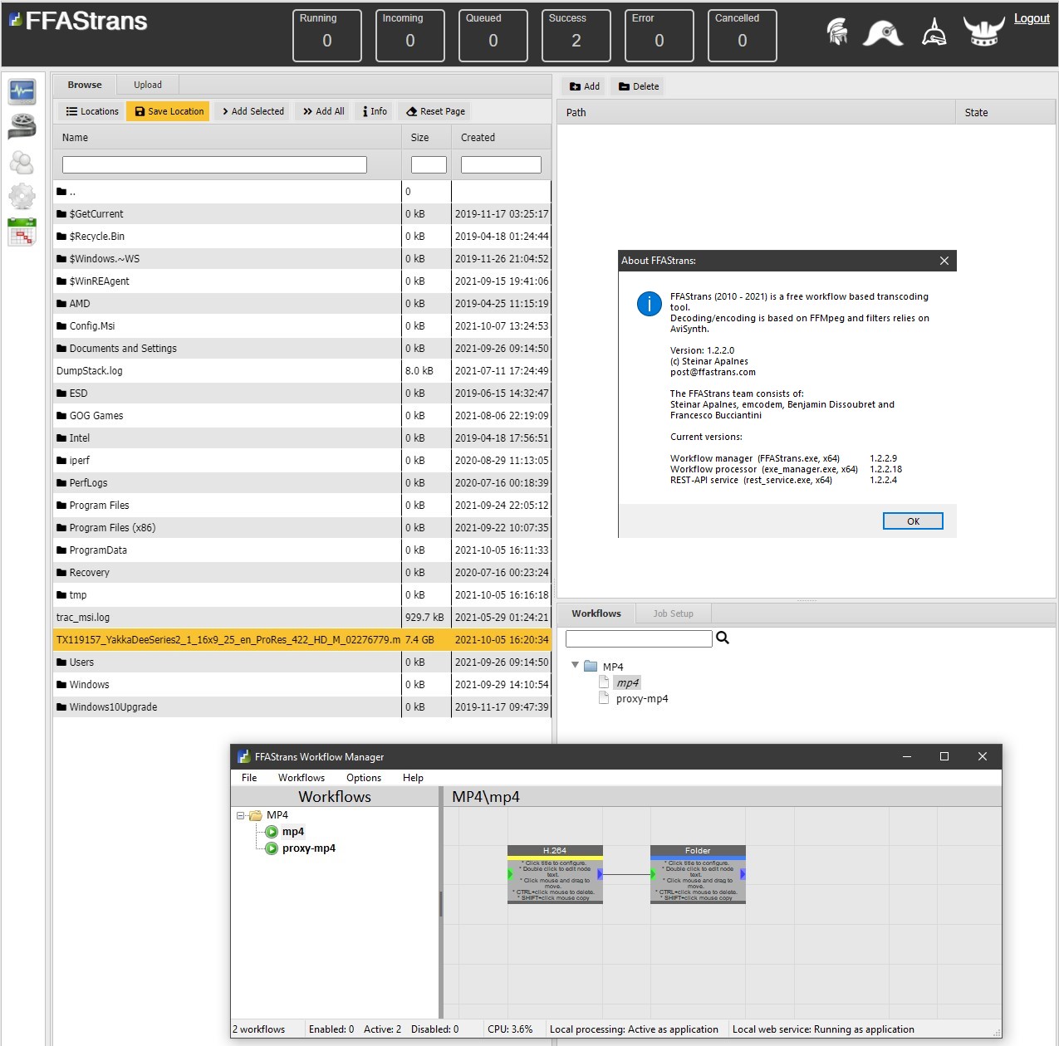Click the Delete button above Path list
Viewport: 1059px width, 1046px height.
(639, 86)
